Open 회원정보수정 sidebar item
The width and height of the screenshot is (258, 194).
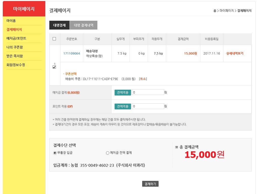[16, 65]
